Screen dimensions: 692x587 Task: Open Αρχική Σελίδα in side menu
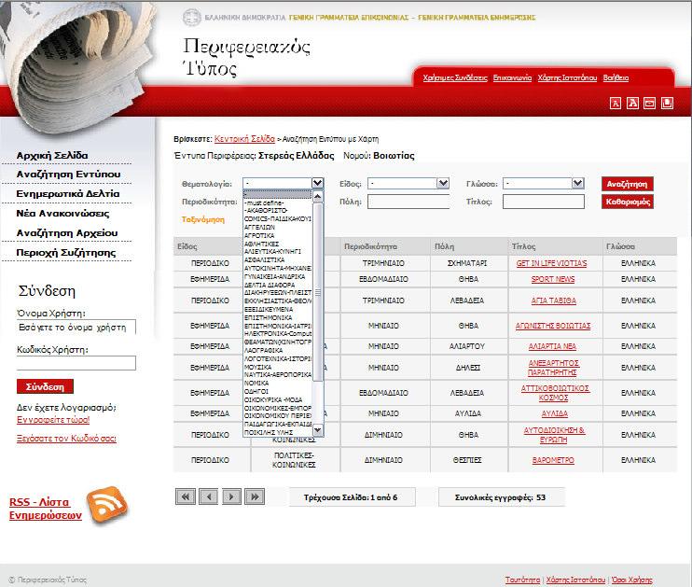(x=52, y=156)
